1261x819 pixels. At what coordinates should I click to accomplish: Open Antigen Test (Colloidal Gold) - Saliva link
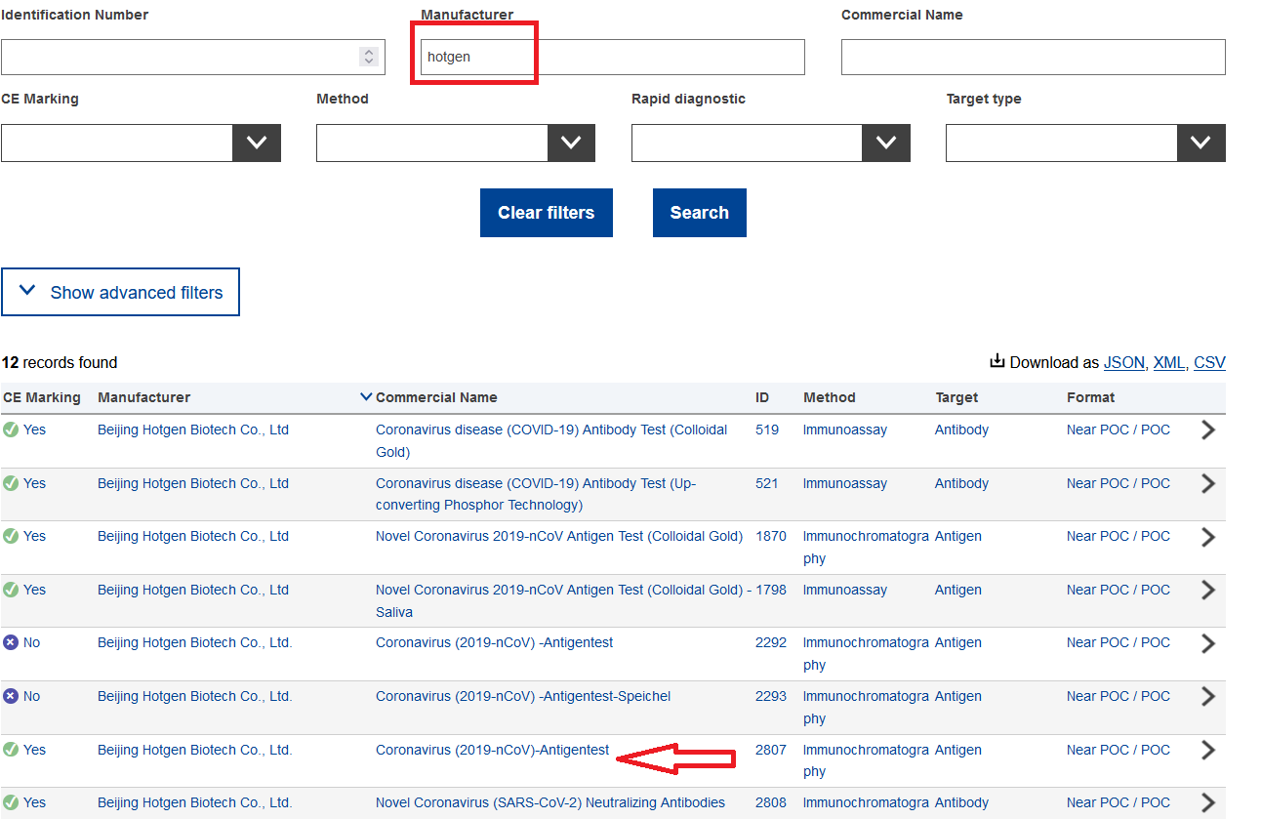pos(563,600)
